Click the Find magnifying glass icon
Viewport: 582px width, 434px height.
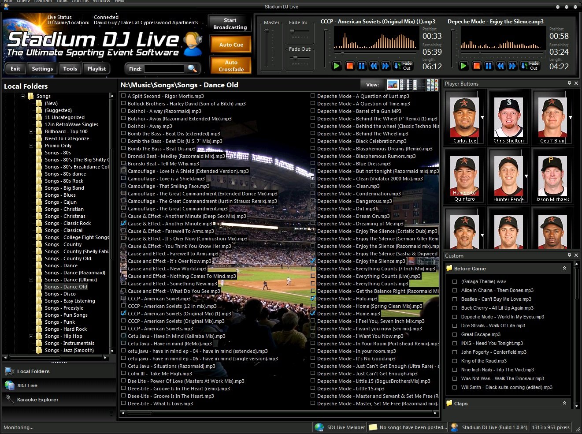pyautogui.click(x=192, y=68)
